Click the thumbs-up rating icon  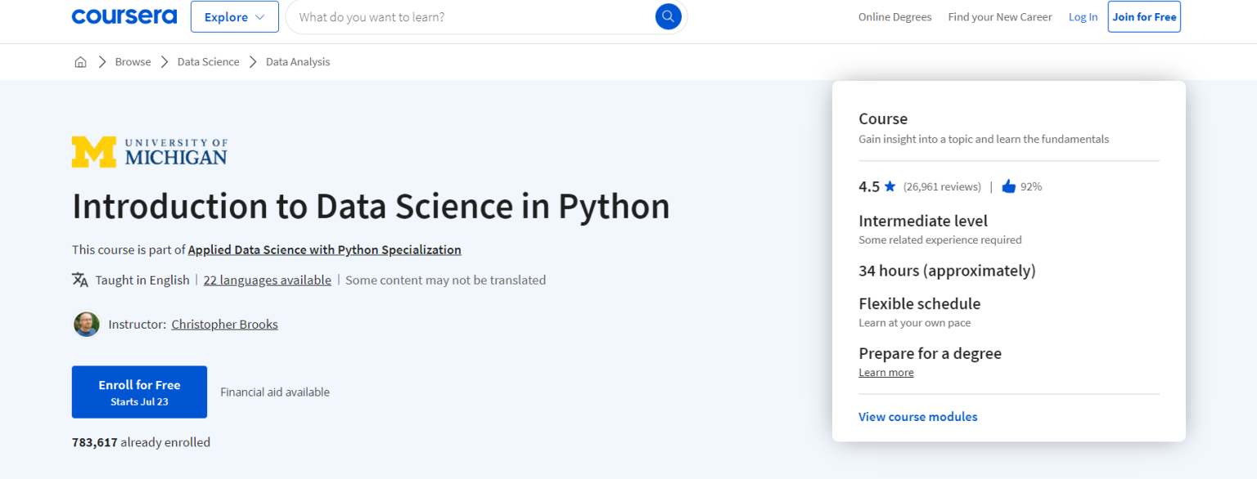(1008, 186)
